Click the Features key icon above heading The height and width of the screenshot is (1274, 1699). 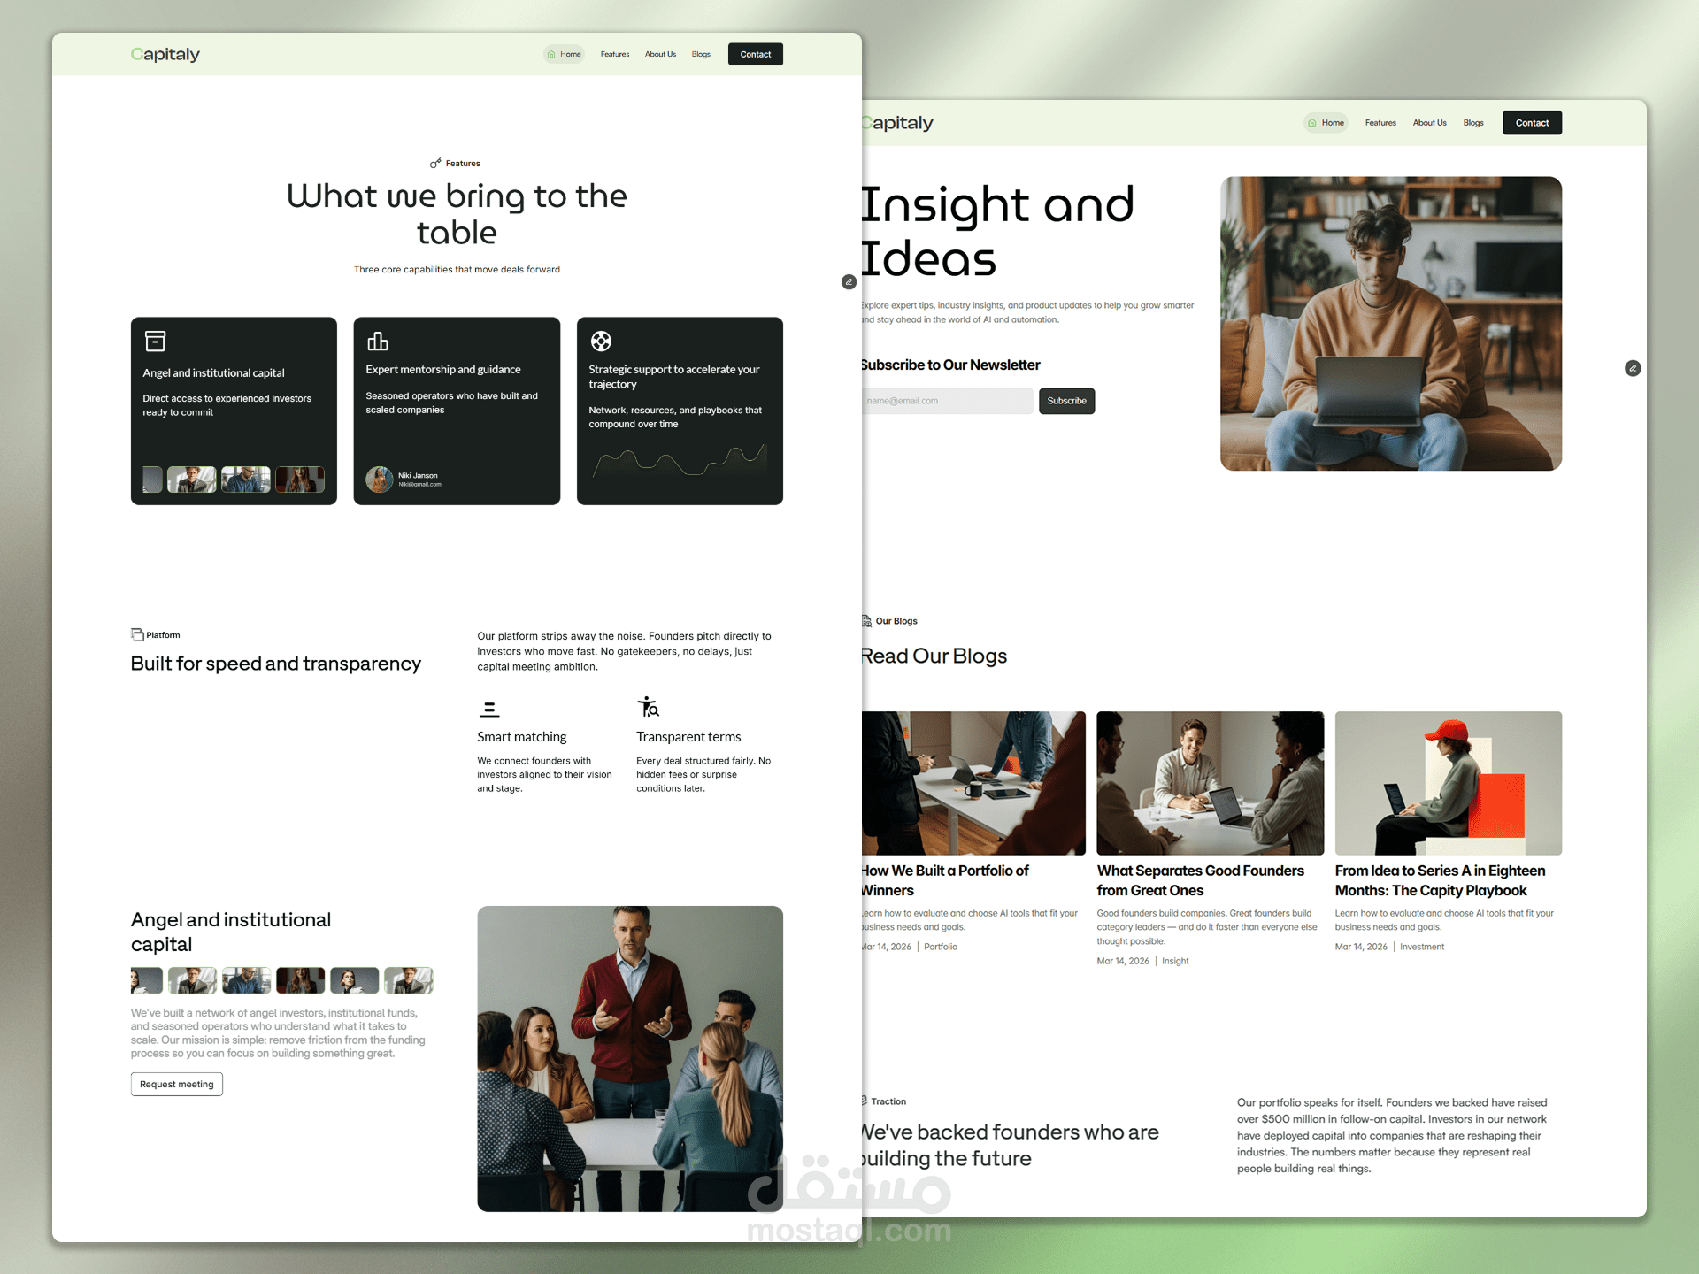click(x=435, y=164)
